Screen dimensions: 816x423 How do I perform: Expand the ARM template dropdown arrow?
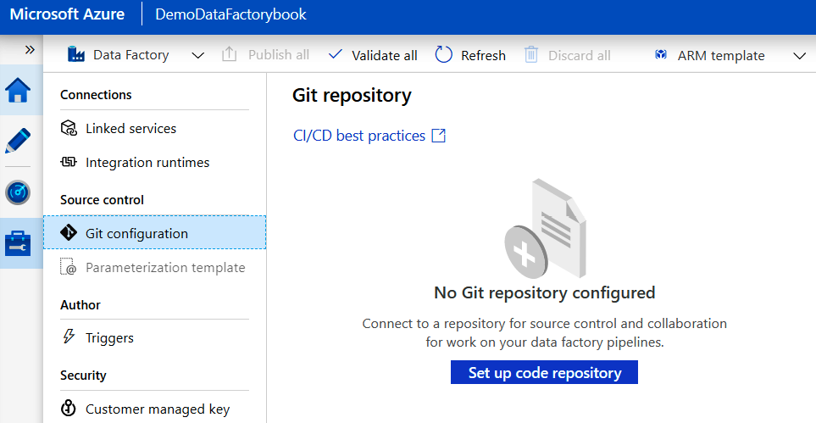click(x=798, y=55)
